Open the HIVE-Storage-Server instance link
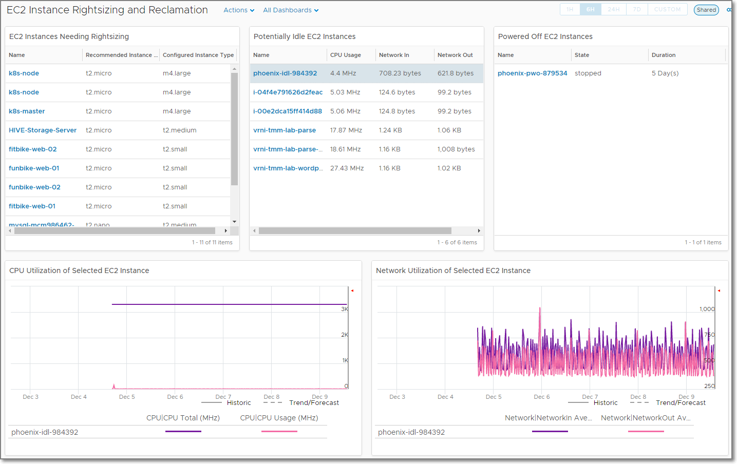The height and width of the screenshot is (464, 737). [43, 130]
